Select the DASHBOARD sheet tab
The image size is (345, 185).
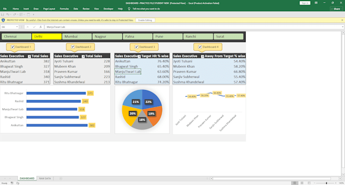tap(27, 178)
